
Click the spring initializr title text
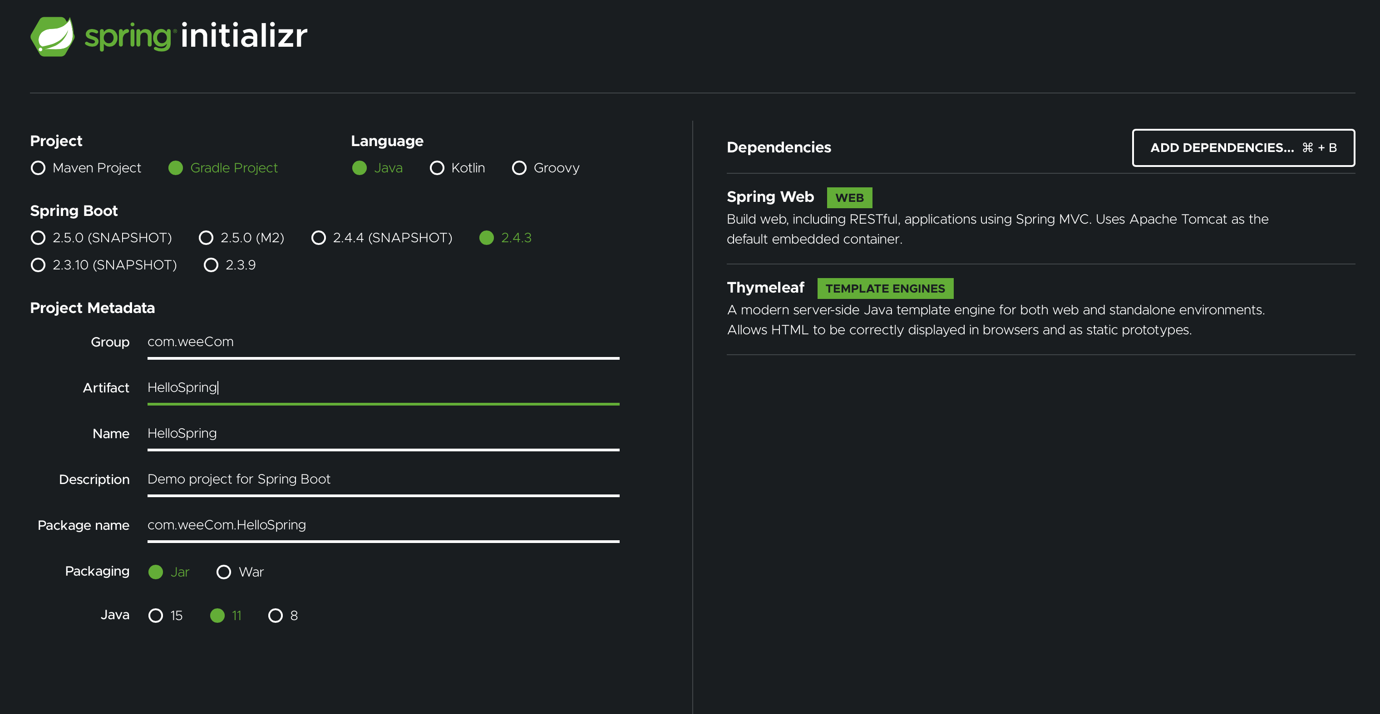[196, 36]
